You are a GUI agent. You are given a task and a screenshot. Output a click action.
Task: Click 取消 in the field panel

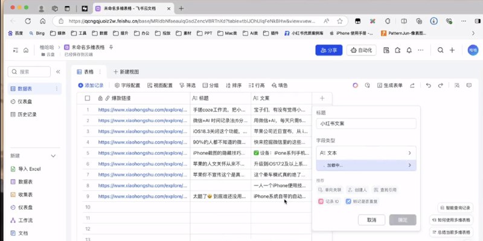(x=371, y=220)
